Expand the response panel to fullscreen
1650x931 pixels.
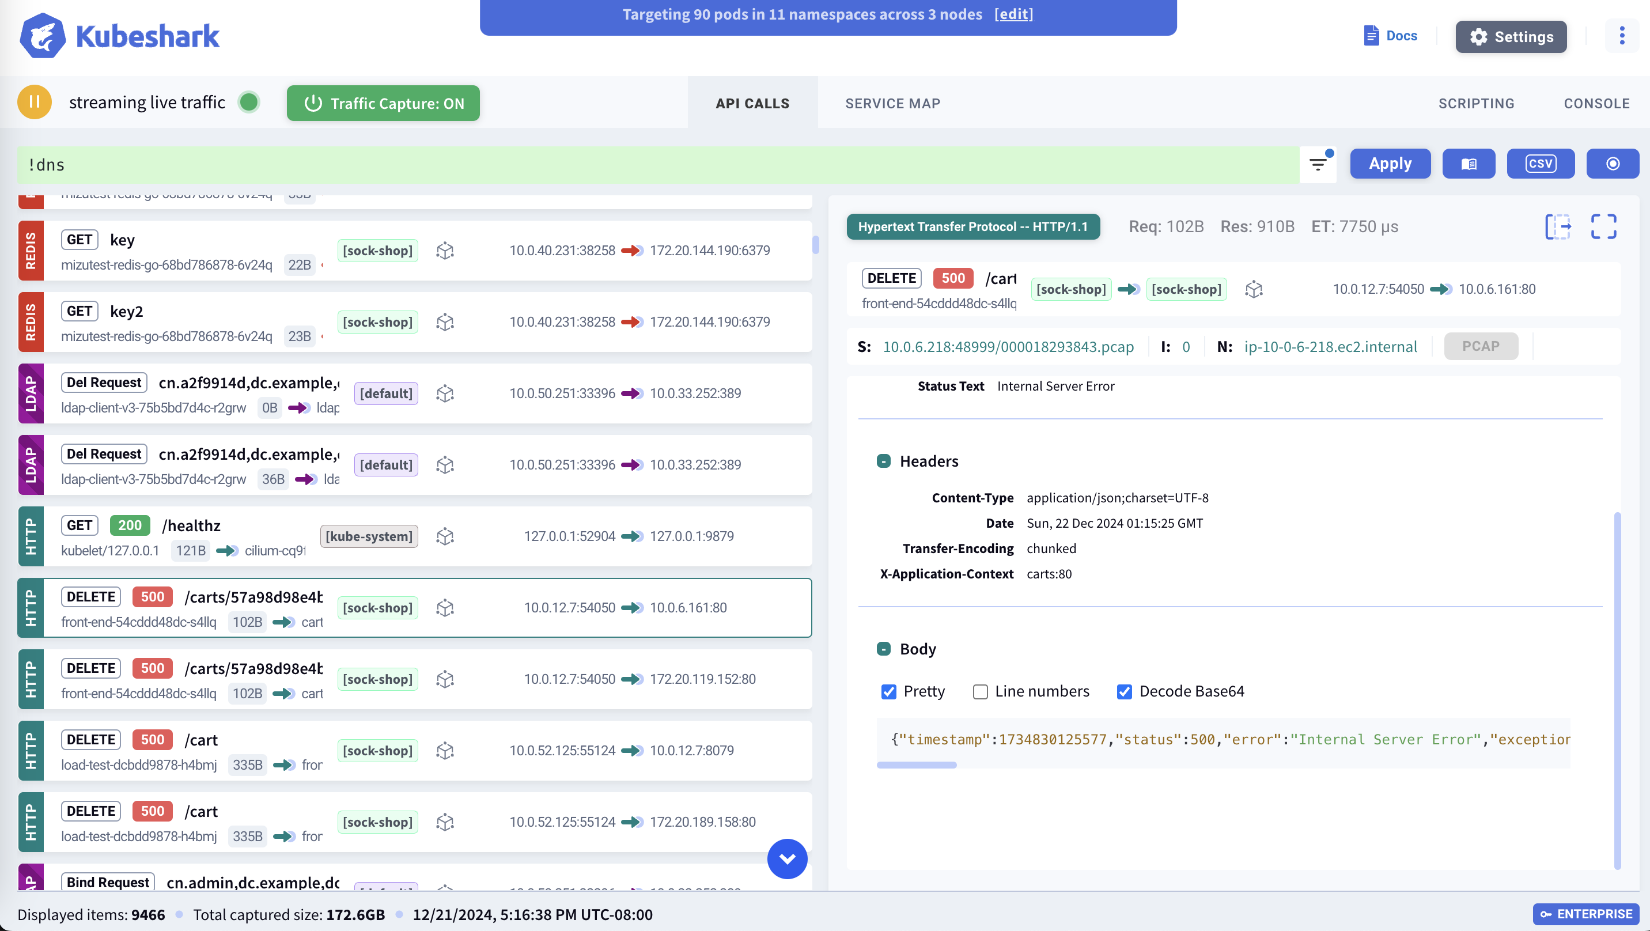[1604, 225]
